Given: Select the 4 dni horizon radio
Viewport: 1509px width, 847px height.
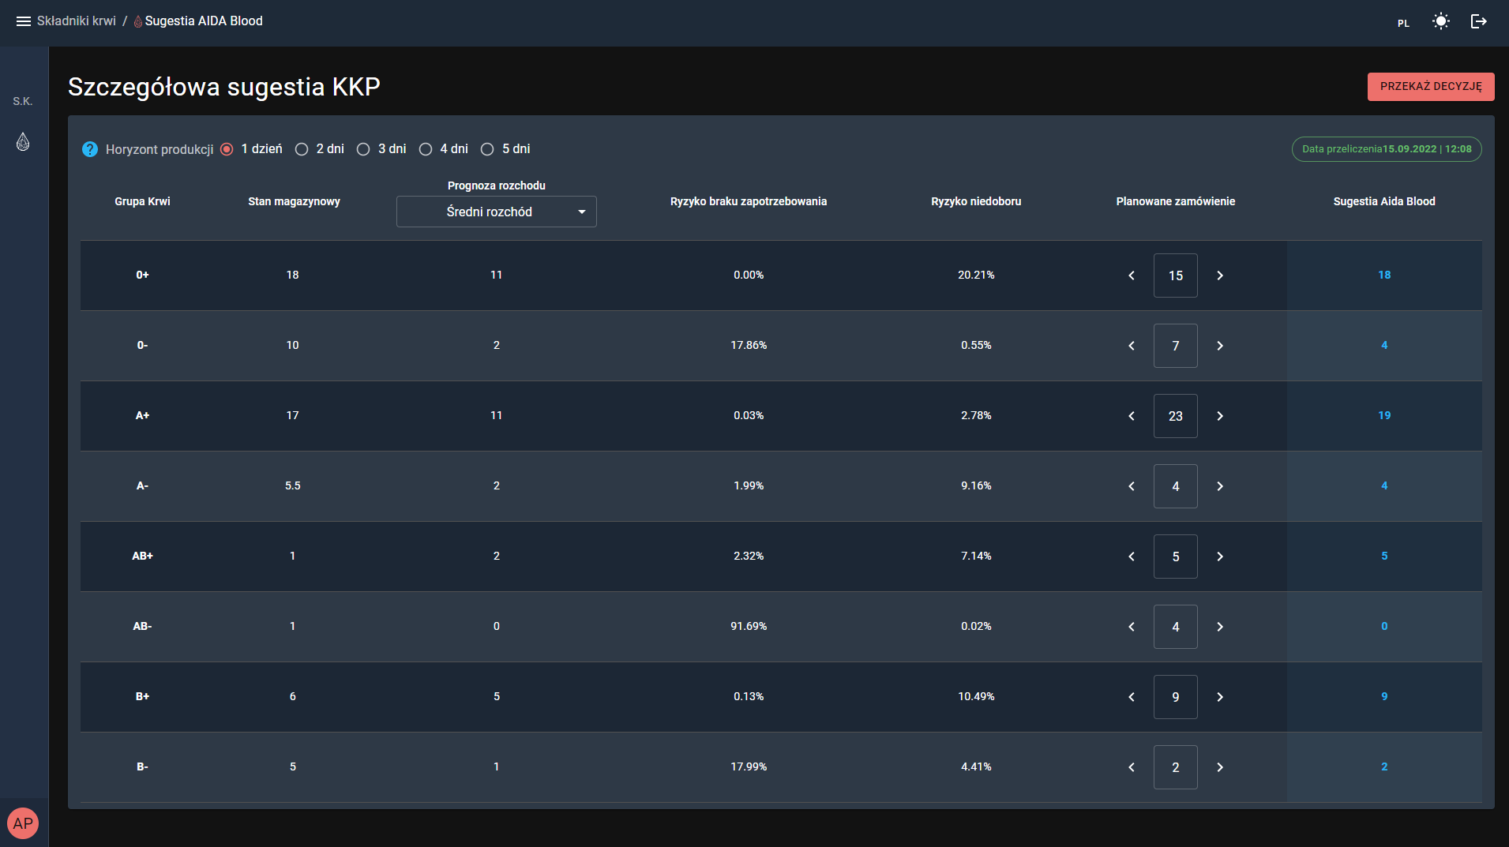Looking at the screenshot, I should point(426,149).
